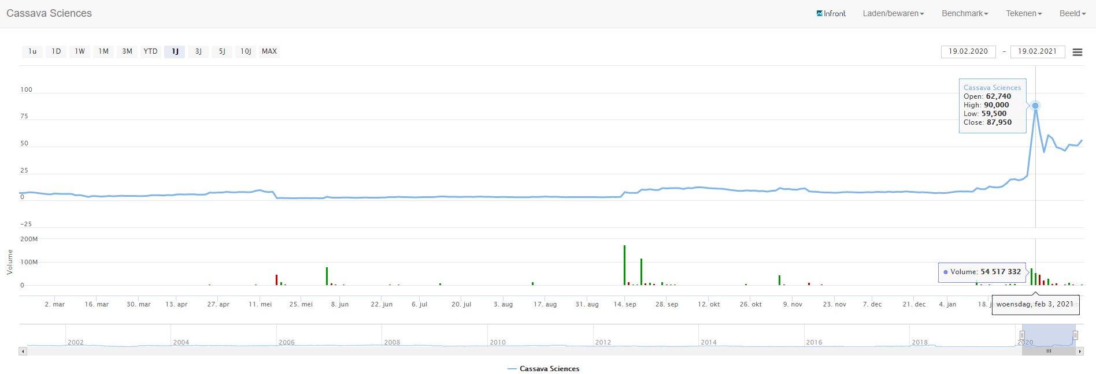Click the 2006 label in the navigator
1096x374 pixels.
287,342
